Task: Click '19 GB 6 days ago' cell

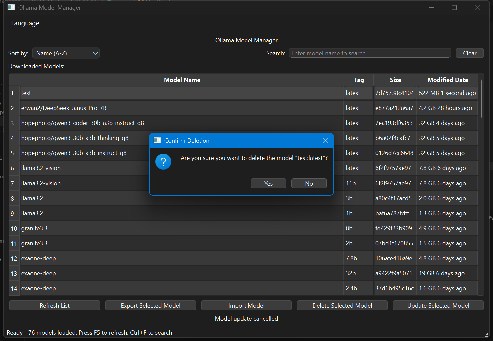Action: click(x=448, y=273)
